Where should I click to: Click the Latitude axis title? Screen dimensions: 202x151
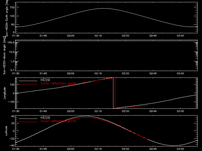tap(6, 131)
